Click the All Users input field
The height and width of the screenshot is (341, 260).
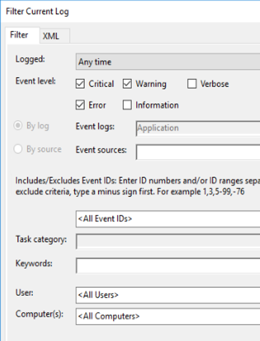click(x=168, y=295)
